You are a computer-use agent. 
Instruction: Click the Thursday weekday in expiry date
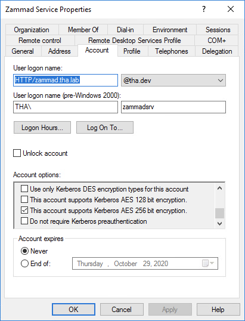click(90, 264)
